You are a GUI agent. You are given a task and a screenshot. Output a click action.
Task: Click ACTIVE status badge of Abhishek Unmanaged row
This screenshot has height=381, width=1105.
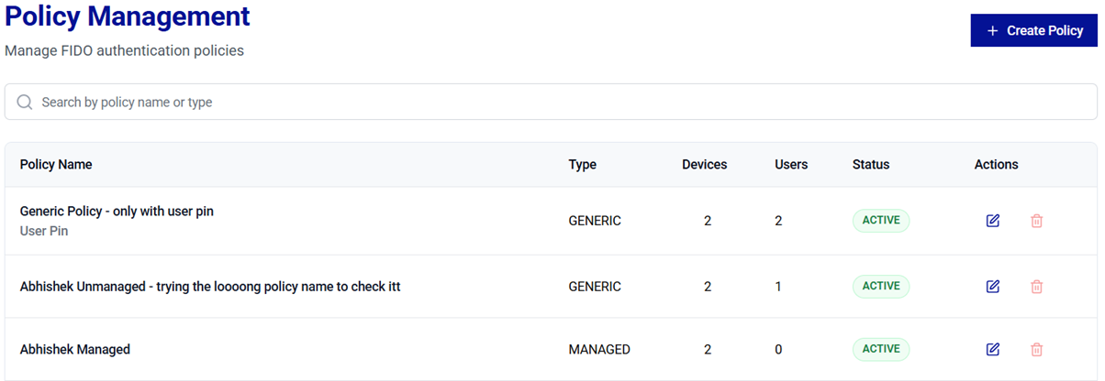881,287
